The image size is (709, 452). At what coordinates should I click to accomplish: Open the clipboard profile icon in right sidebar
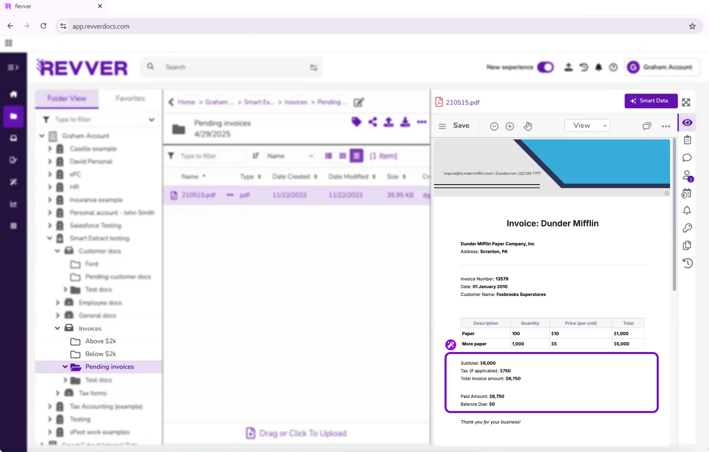click(687, 140)
